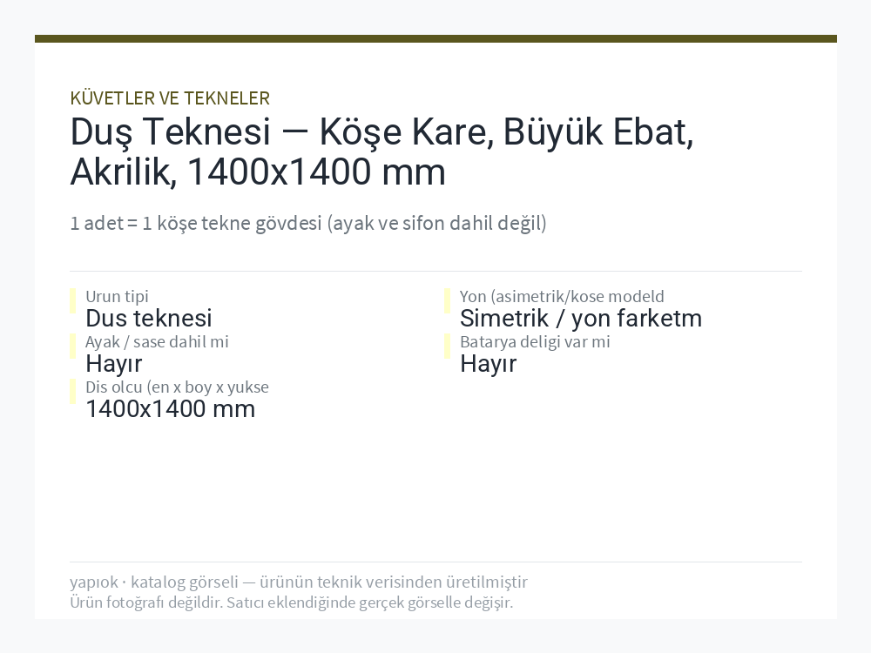Click the yellow marker beside Ayak / sase

tap(73, 347)
